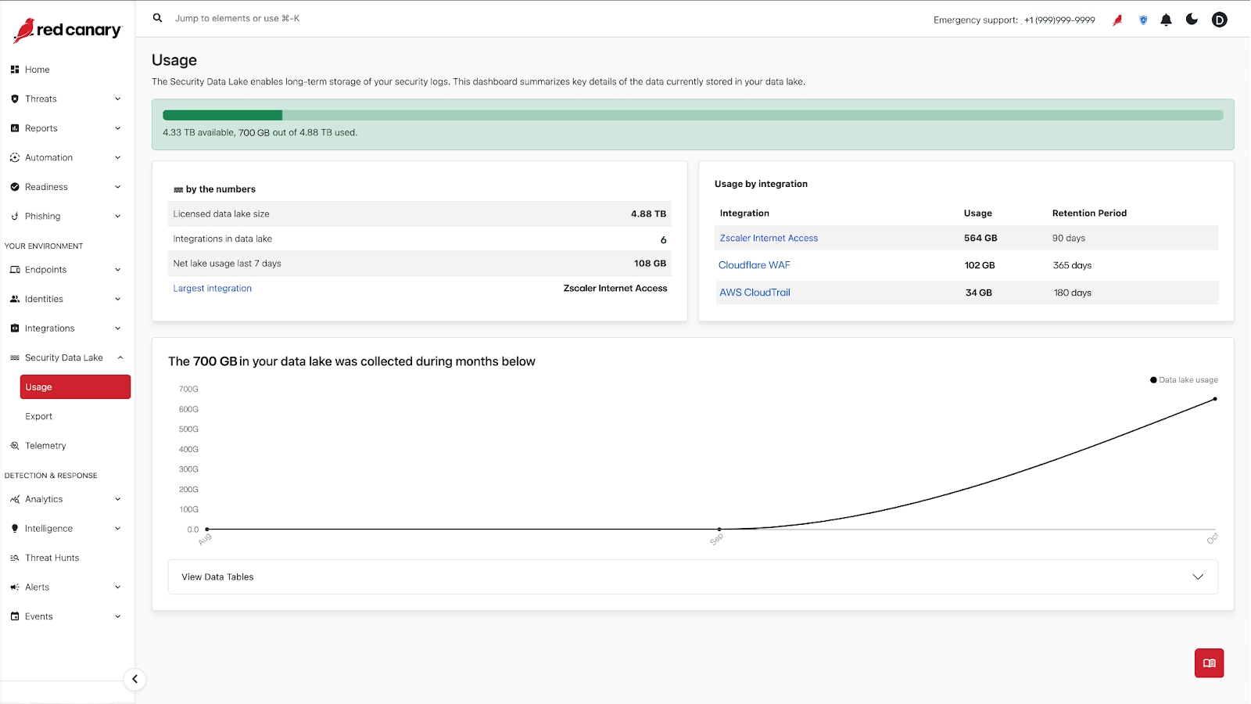
Task: Expand the Threats menu chevron
Action: click(118, 99)
